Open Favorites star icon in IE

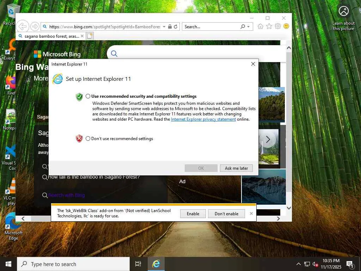point(269,26)
